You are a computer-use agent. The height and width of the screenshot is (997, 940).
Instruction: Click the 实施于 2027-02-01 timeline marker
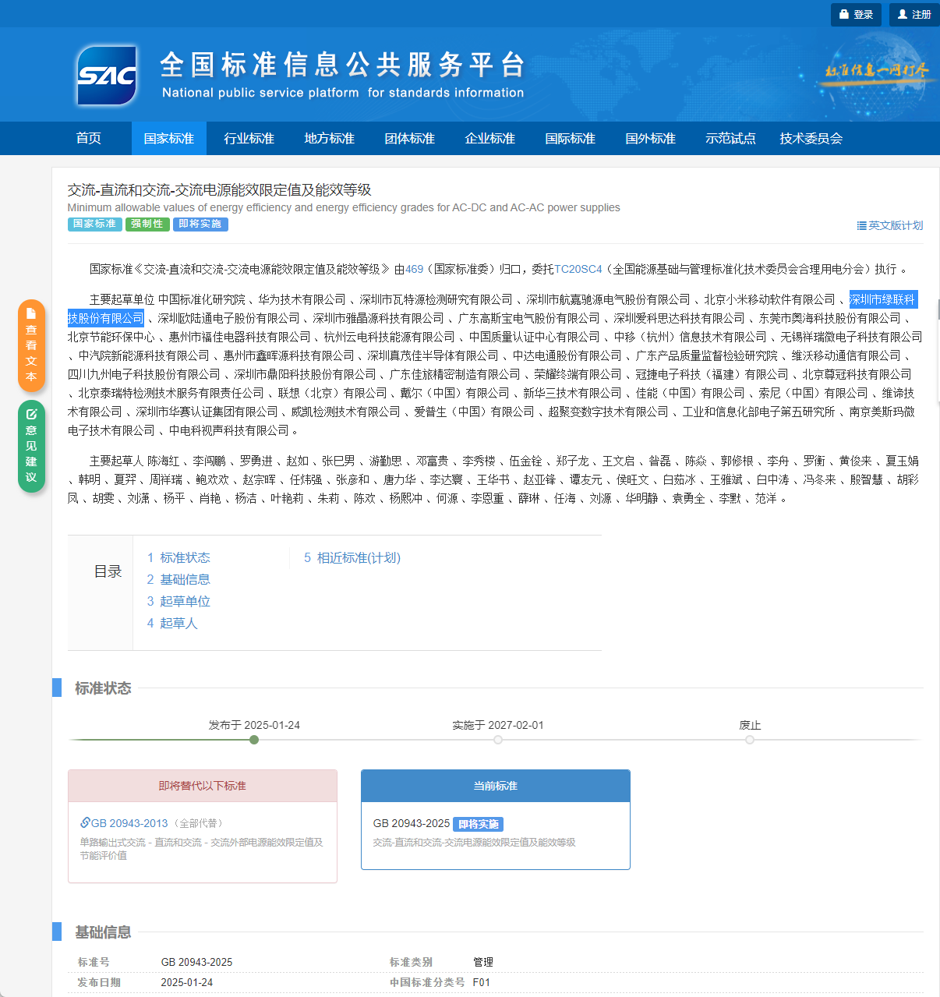pos(498,740)
